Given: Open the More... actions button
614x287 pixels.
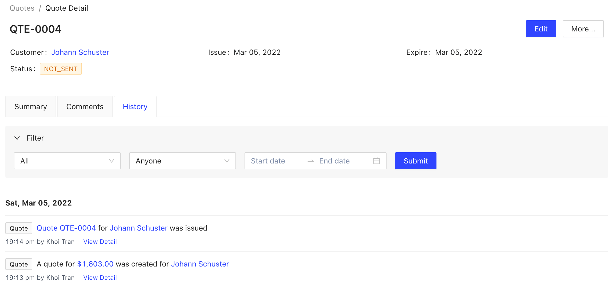Looking at the screenshot, I should [x=583, y=29].
